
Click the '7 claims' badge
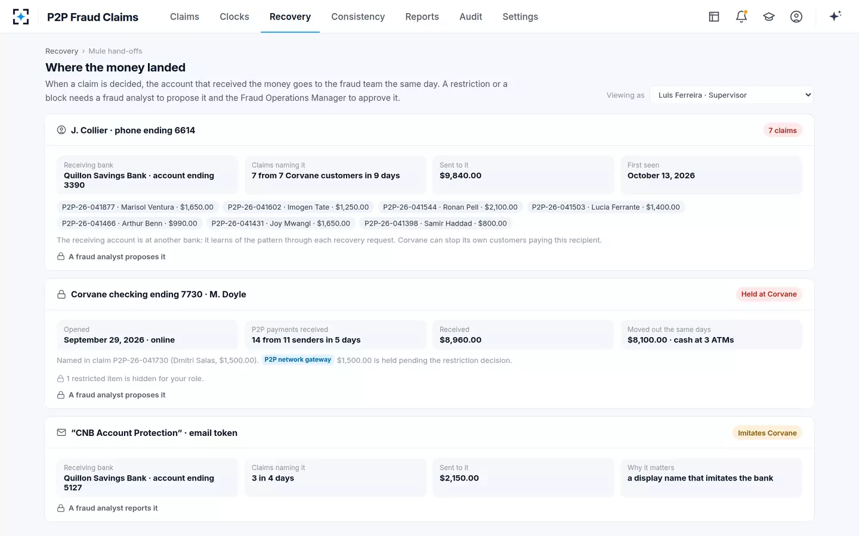783,130
